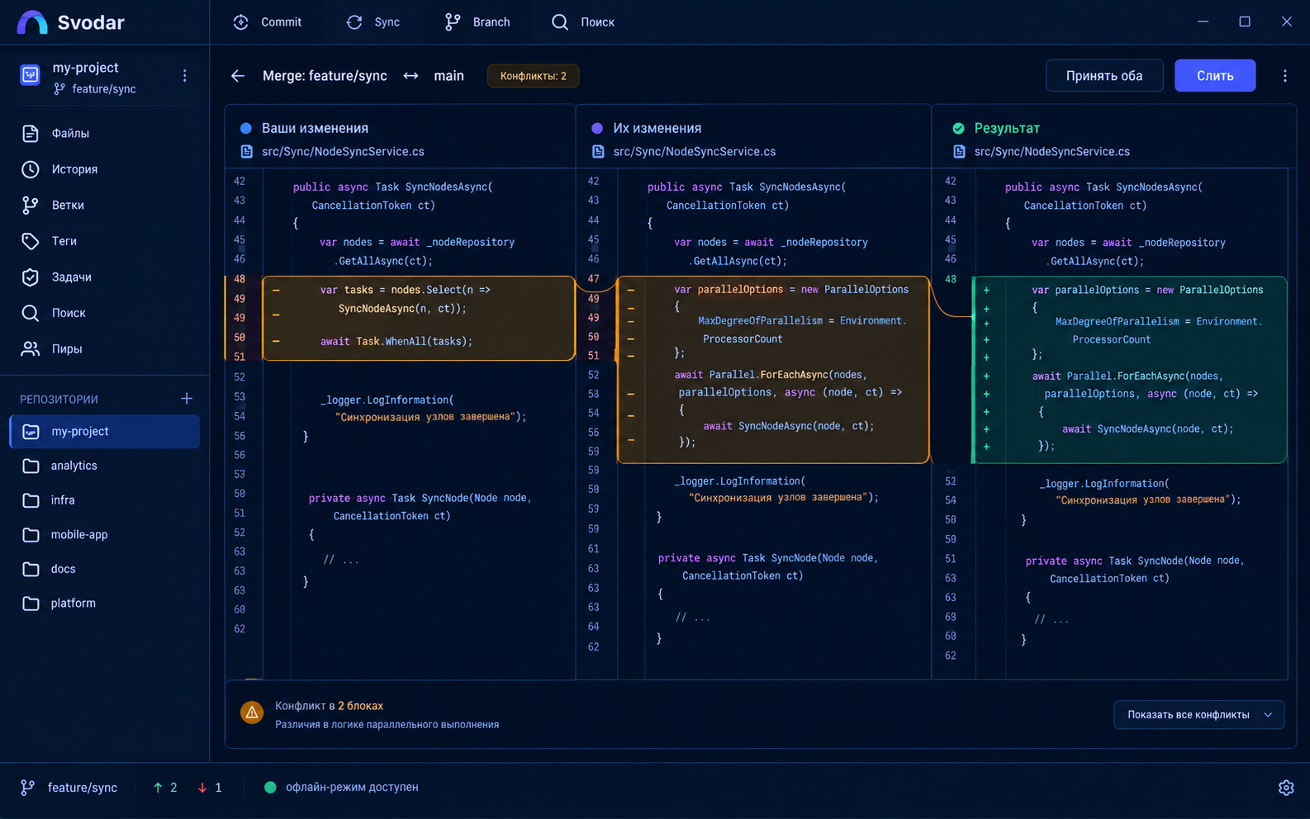Click the Commit toolbar icon
Image resolution: width=1310 pixels, height=819 pixels.
click(x=240, y=22)
